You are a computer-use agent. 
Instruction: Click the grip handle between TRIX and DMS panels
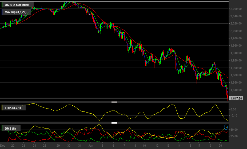114,123
